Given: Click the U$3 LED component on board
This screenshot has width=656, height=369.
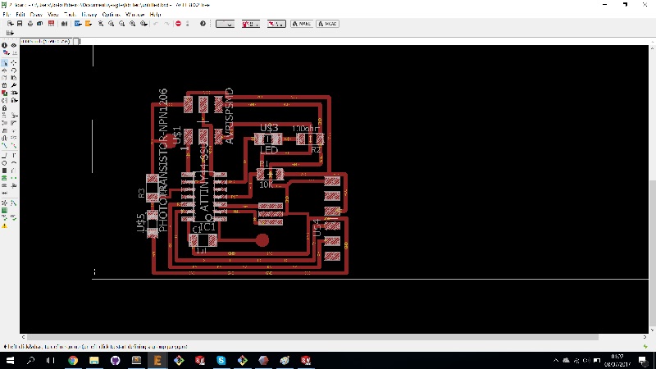Looking at the screenshot, I should coord(268,139).
